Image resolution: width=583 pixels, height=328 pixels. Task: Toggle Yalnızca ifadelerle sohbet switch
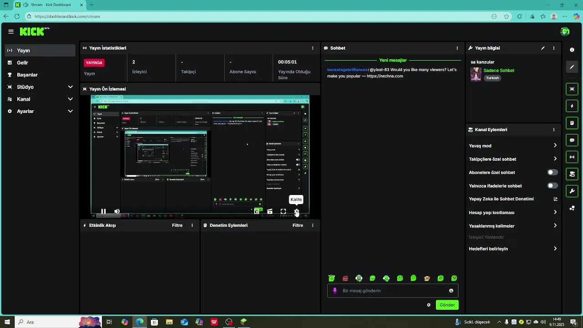point(552,185)
